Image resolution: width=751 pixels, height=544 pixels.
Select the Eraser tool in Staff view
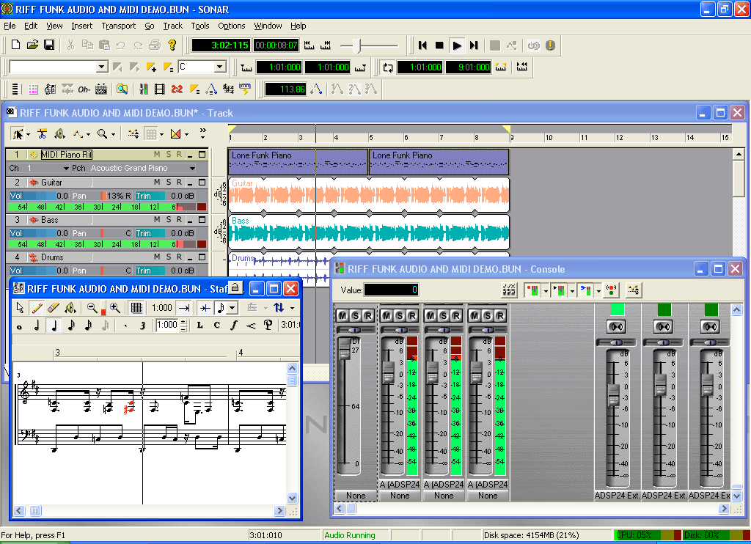[x=53, y=308]
